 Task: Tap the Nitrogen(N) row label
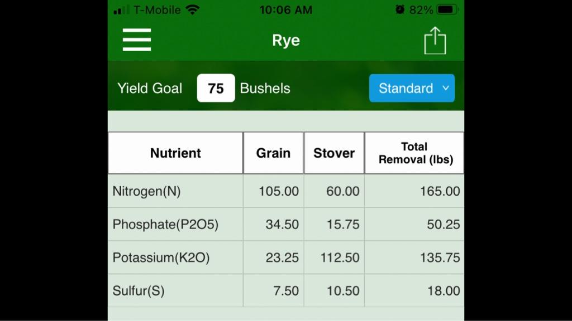coord(147,191)
